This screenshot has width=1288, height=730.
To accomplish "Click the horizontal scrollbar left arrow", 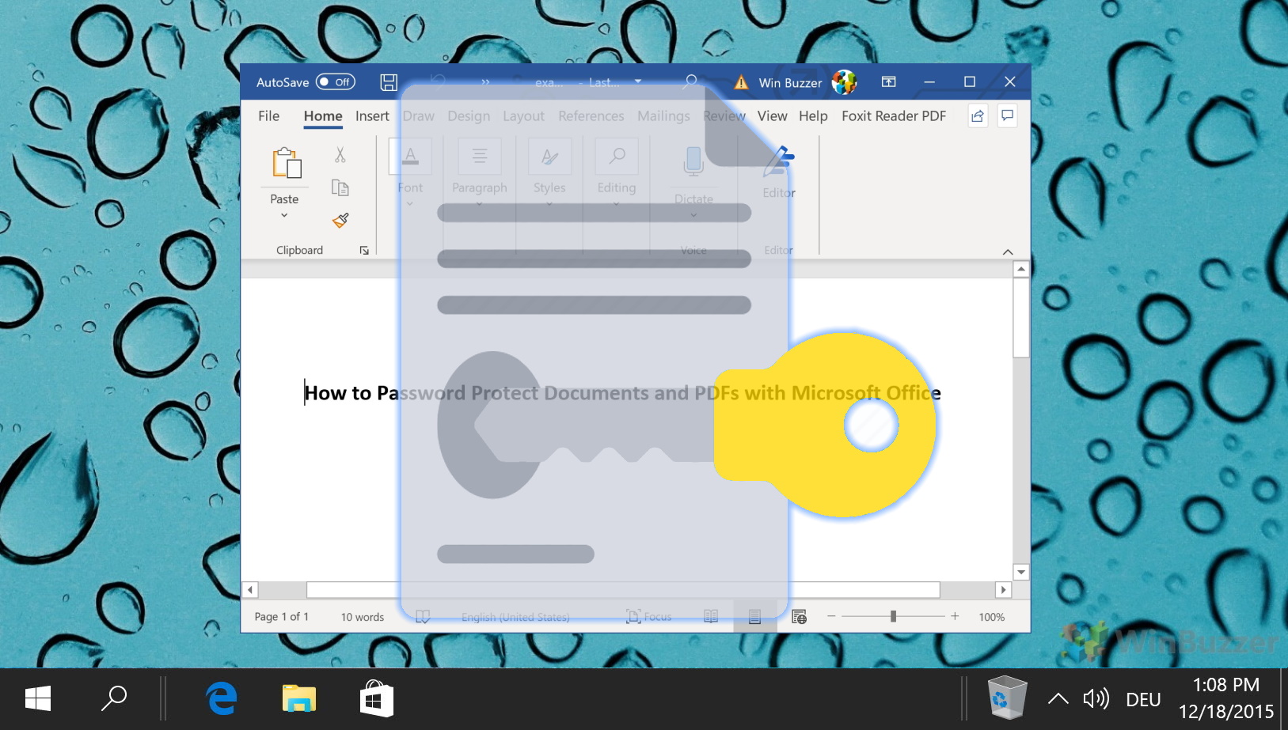I will pyautogui.click(x=250, y=590).
